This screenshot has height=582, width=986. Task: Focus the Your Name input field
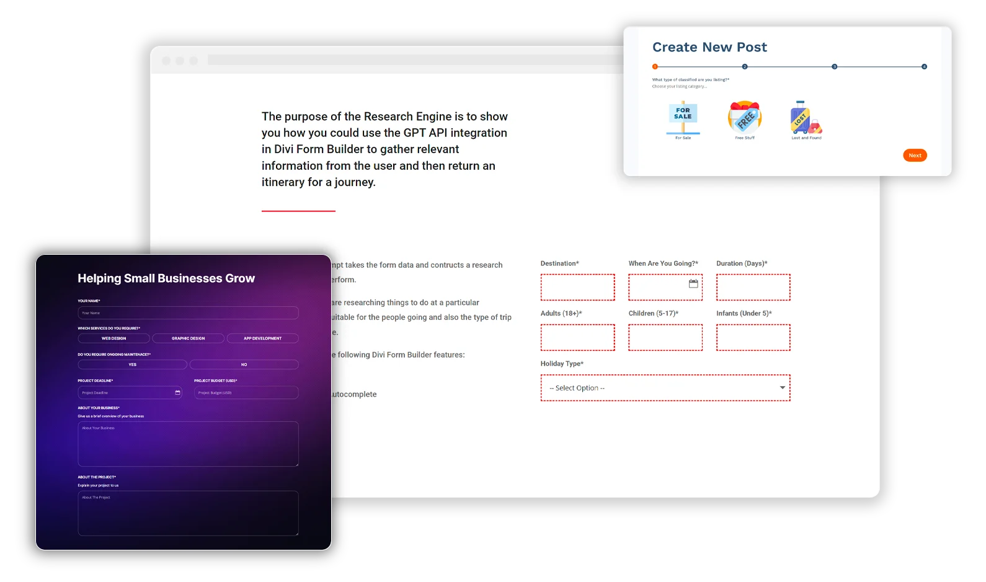tap(189, 313)
